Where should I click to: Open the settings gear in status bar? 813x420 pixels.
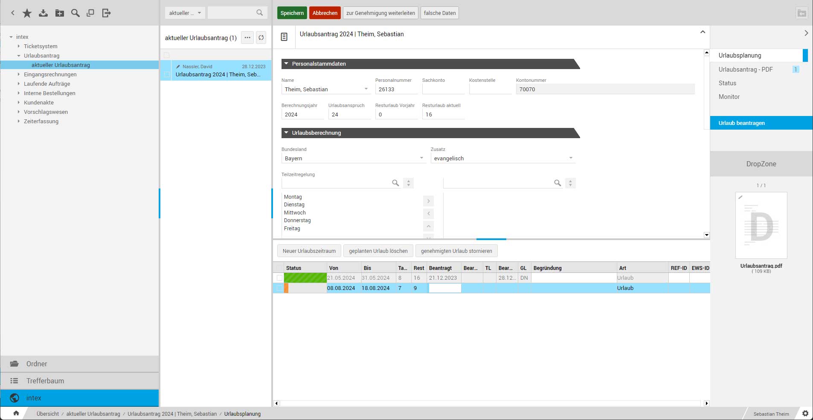[x=805, y=414]
